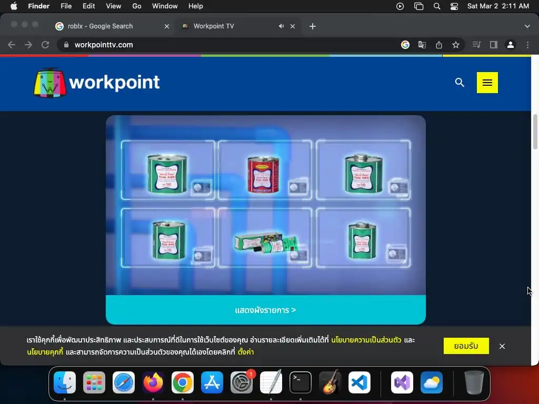Open Safari from the Dock
This screenshot has height=404, width=539.
pyautogui.click(x=124, y=382)
